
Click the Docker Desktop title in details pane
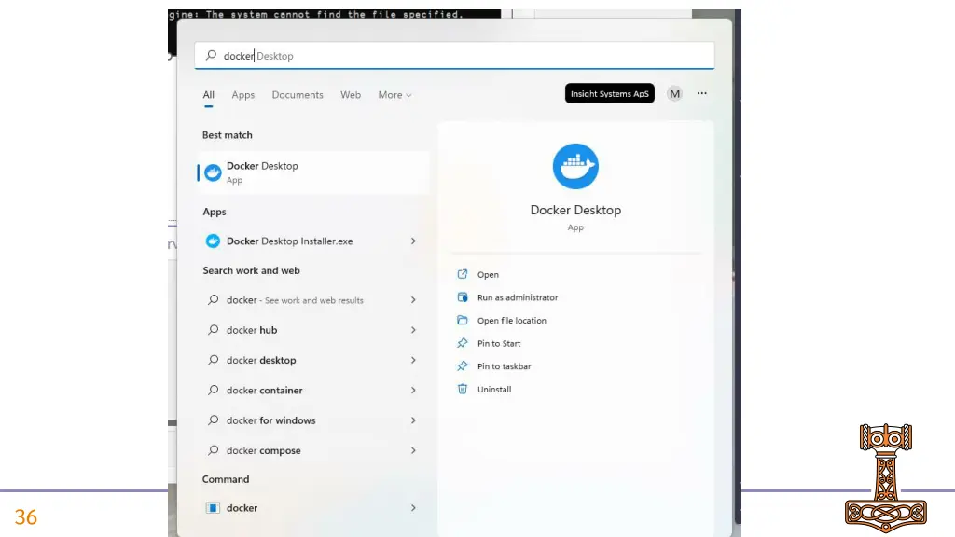[x=575, y=210]
